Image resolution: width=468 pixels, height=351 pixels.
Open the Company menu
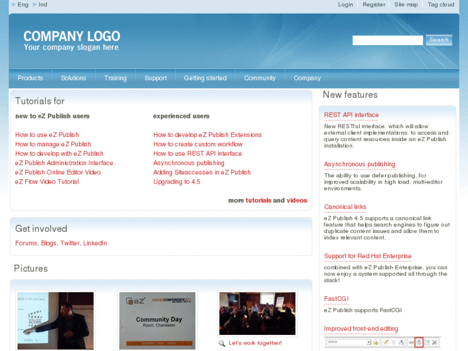click(307, 78)
